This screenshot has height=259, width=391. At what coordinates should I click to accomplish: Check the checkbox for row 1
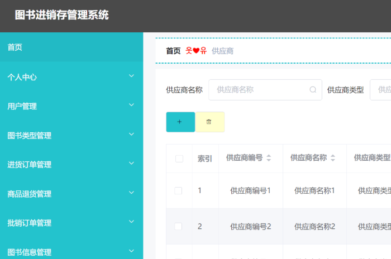click(x=178, y=190)
